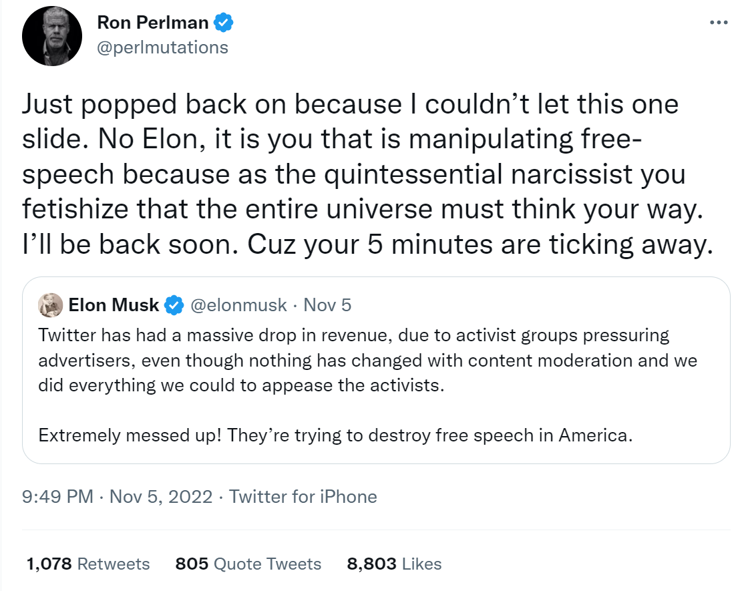Open the Ron Perlman display name link

[154, 23]
